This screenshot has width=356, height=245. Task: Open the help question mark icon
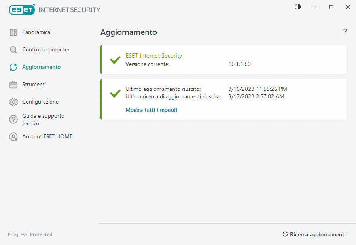tap(345, 32)
